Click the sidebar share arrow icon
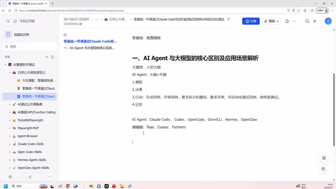Viewport: 336px width, 189px height. 30,177
